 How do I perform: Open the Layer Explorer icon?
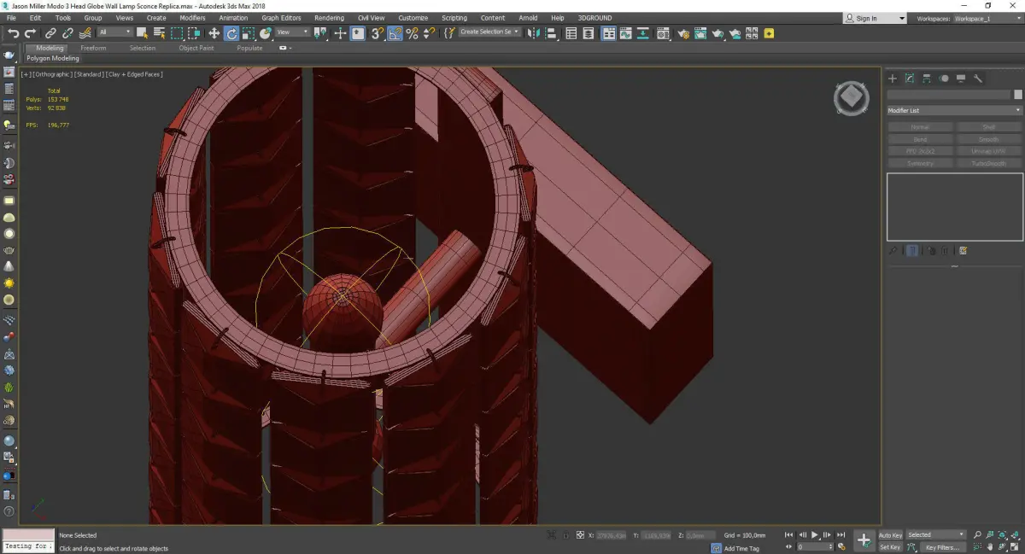click(589, 33)
